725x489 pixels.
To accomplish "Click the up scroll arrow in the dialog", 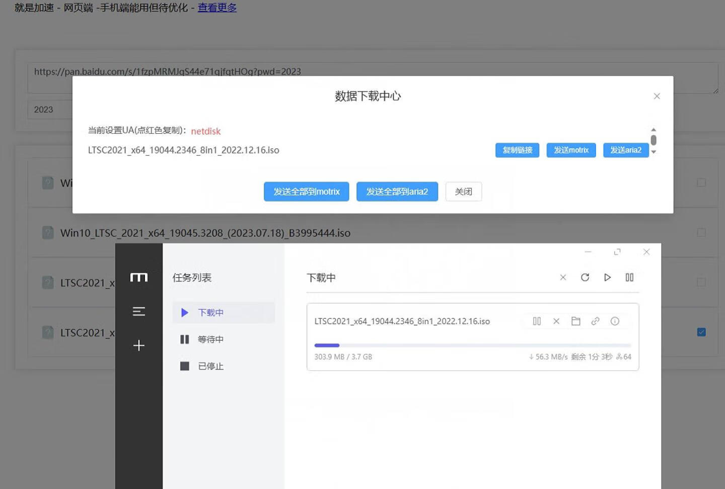I will pos(654,129).
